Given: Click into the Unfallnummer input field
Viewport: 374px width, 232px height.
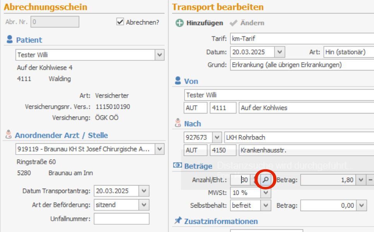Looking at the screenshot, I should pyautogui.click(x=121, y=219).
